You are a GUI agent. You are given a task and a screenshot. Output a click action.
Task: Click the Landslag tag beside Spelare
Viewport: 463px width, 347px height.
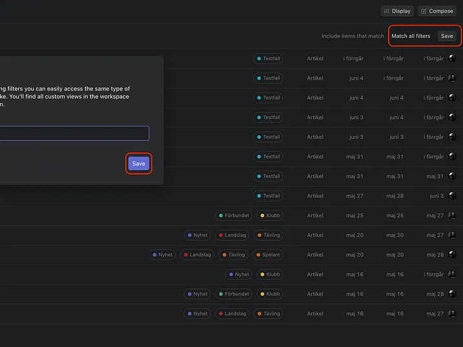click(197, 255)
